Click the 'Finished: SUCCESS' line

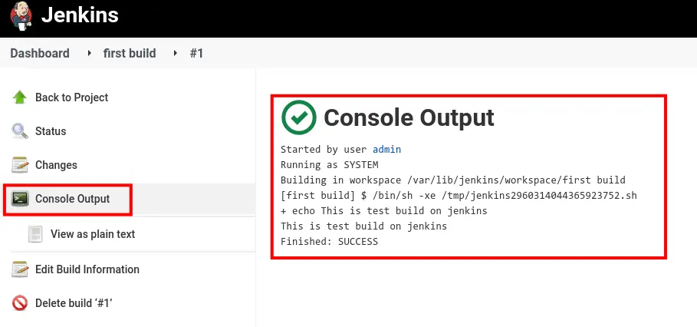click(329, 242)
